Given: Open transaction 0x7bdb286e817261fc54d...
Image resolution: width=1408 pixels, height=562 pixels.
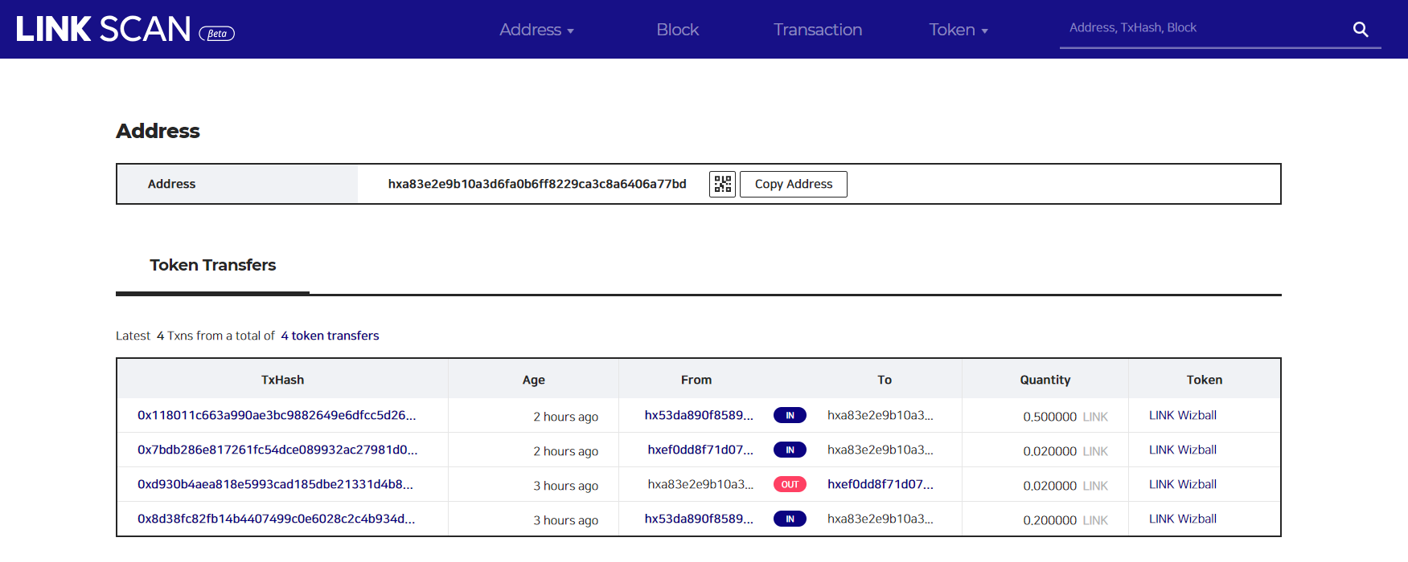Looking at the screenshot, I should 277,450.
